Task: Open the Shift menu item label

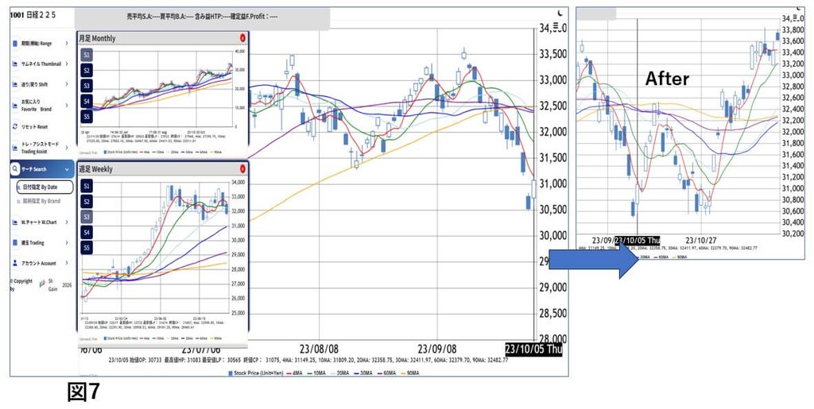Action: pos(34,84)
